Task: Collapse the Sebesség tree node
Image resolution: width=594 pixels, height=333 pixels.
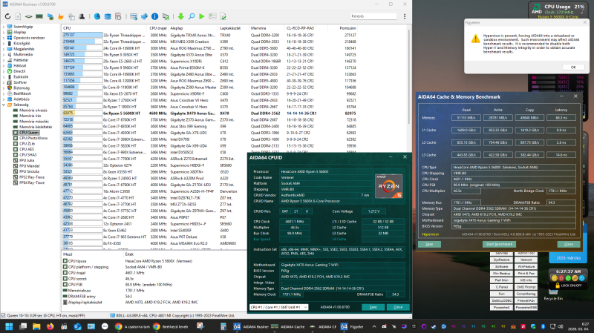Action: pos(4,105)
